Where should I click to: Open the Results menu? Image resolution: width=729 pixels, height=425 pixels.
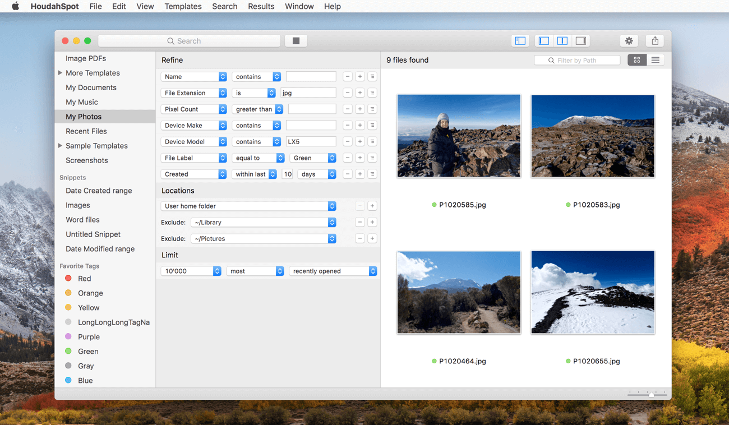tap(261, 6)
